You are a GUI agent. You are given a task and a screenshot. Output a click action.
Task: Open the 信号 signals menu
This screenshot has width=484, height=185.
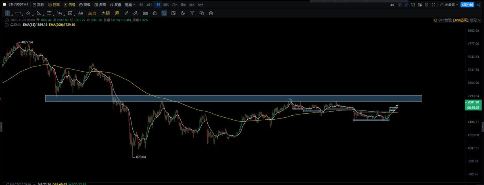tap(69, 4)
